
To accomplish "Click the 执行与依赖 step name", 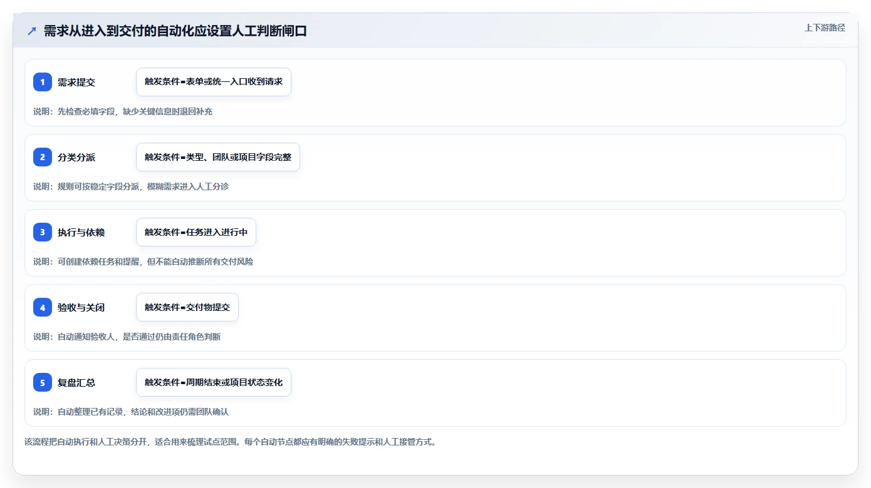I will pyautogui.click(x=81, y=232).
